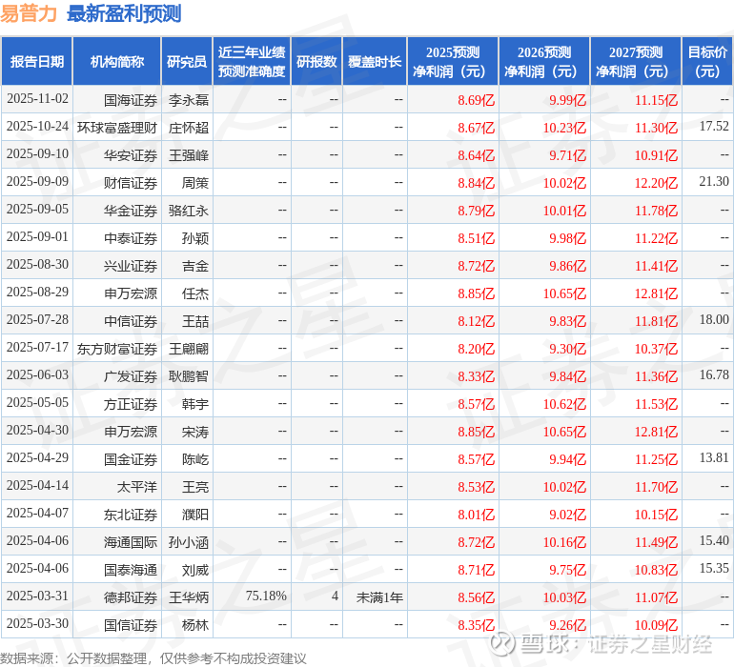Screen dimensions: 734x667
Task: Click the 2027预测净利润 column header
Action: [636, 61]
